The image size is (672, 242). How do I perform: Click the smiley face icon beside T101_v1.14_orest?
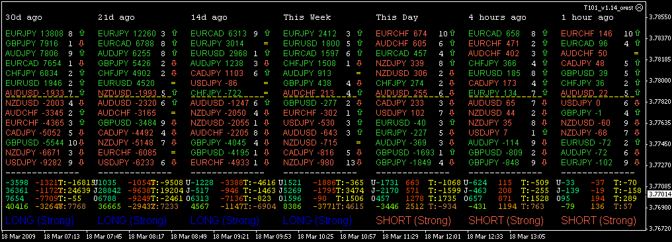[640, 7]
